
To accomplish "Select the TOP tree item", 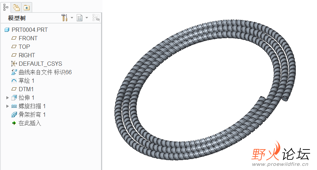I will [x=24, y=47].
